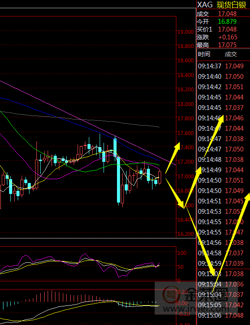
Task: Click the 现货白银 instrument name
Action: click(231, 5)
